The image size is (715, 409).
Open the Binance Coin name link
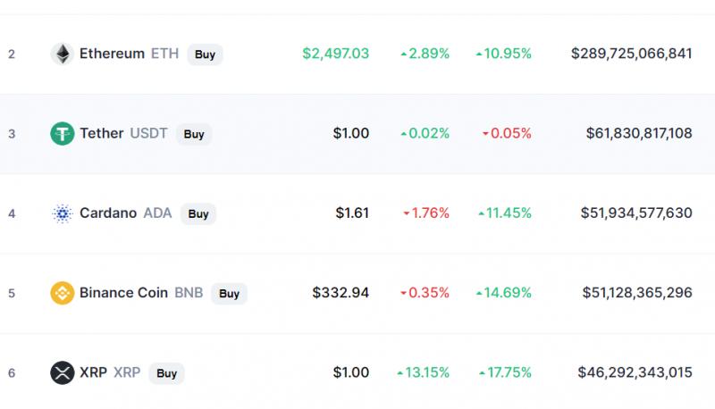tap(124, 293)
